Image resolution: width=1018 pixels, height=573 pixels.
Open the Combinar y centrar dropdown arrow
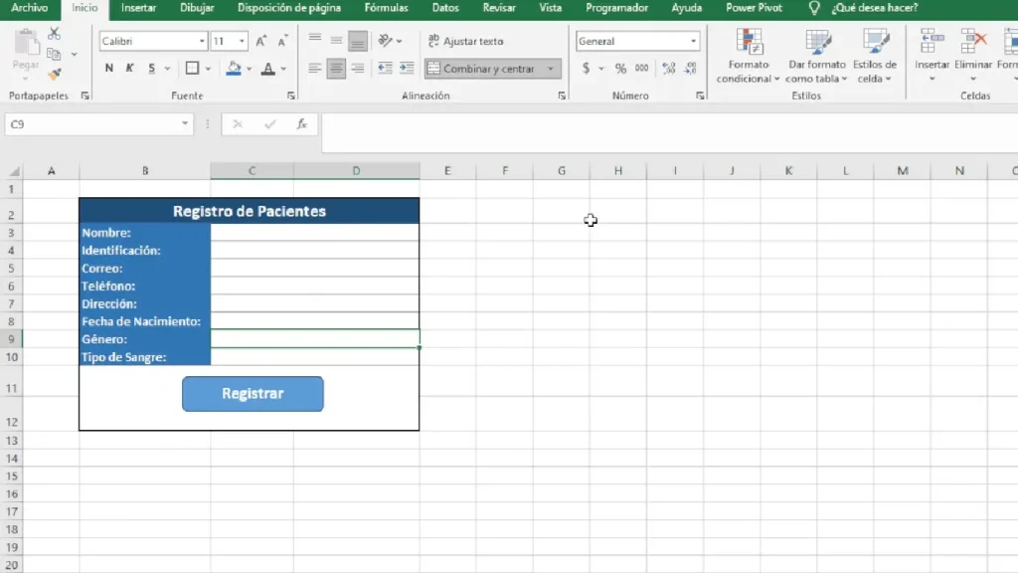click(551, 69)
